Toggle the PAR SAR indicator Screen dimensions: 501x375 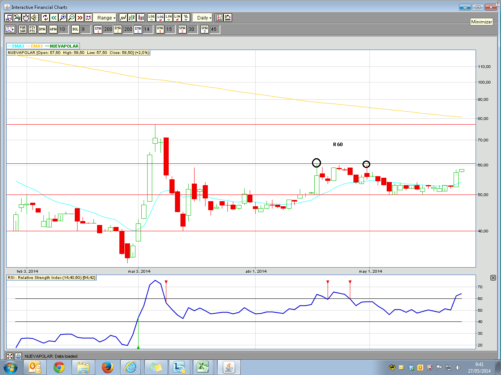(x=23, y=29)
